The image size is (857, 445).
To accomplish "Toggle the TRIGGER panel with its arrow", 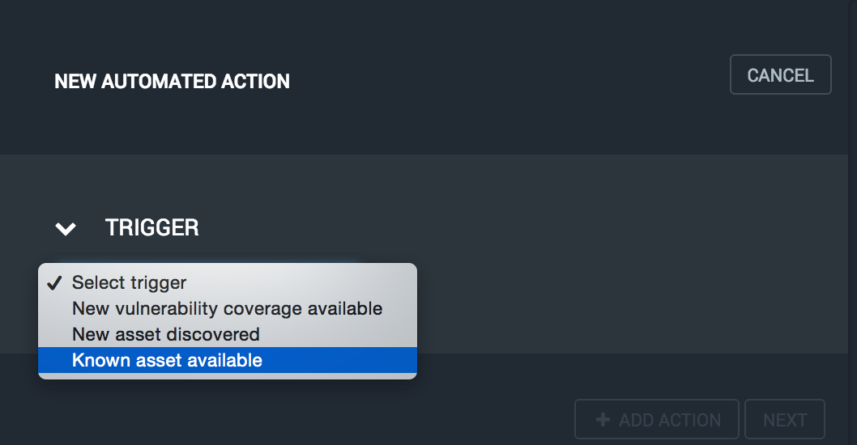I will point(66,229).
